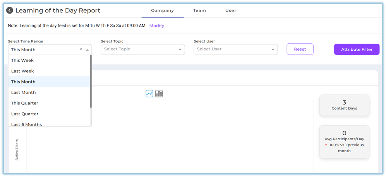Click the time range list scrollbar
Viewport: 386px width, 177px height.
pyautogui.click(x=91, y=81)
